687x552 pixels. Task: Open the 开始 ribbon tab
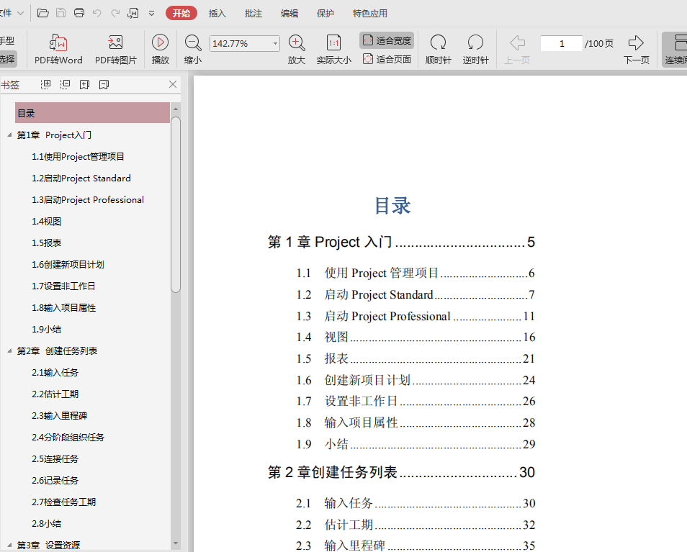[181, 13]
